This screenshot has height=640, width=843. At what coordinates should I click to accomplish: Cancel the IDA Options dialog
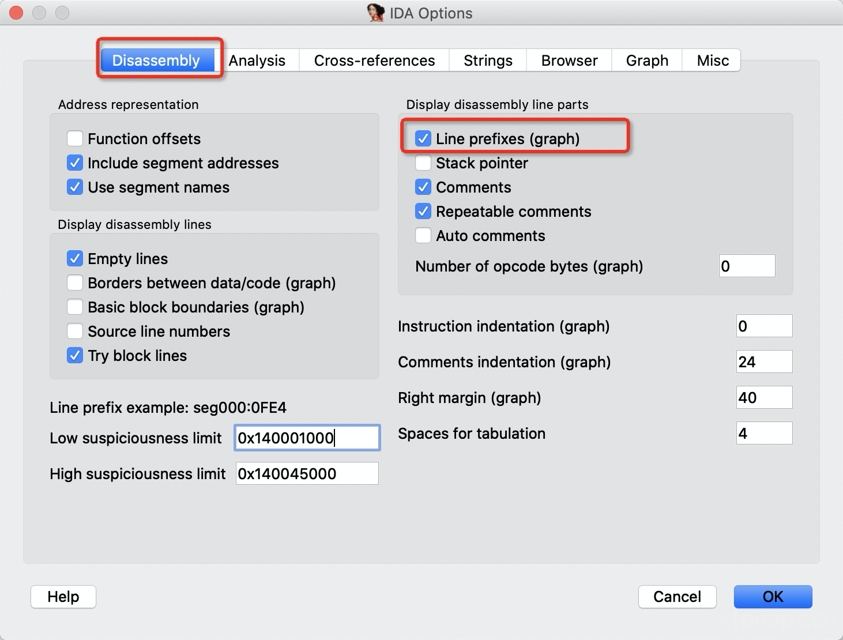[x=677, y=597]
